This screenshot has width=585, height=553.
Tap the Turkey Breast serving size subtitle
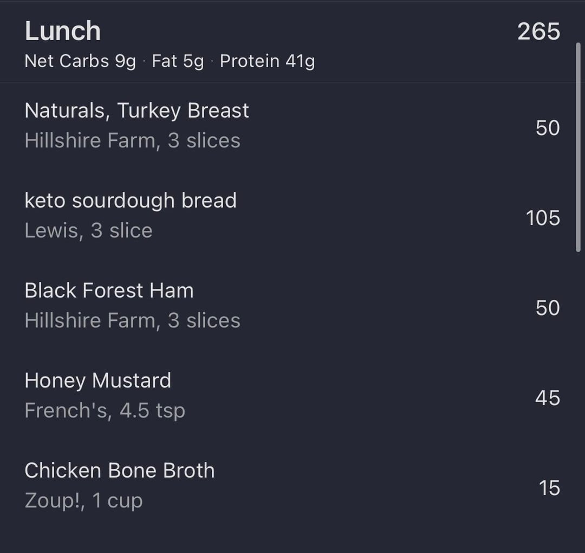[x=132, y=141]
